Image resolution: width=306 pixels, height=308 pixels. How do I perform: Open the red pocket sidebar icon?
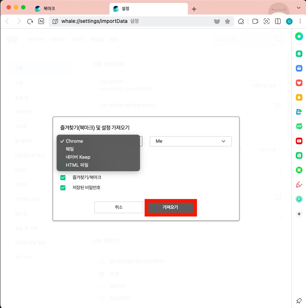coord(299,83)
